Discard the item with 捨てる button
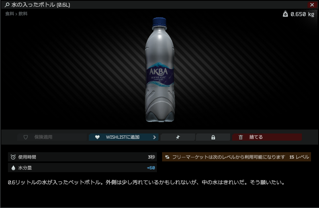Image resolution: width=319 pixels, height=208 pixels. click(267, 137)
